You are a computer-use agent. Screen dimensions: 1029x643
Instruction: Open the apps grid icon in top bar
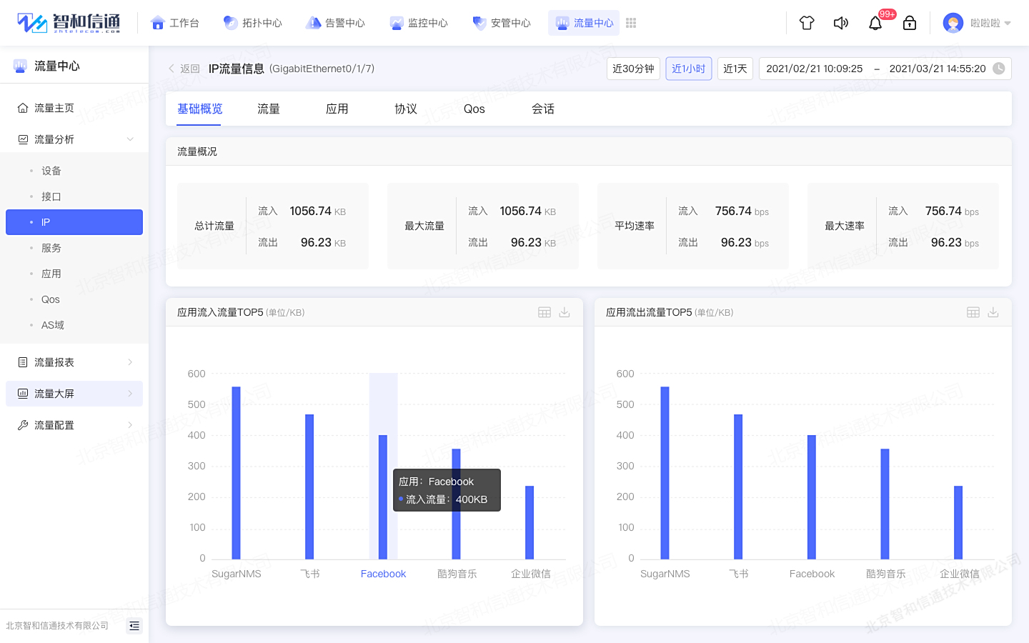point(631,23)
